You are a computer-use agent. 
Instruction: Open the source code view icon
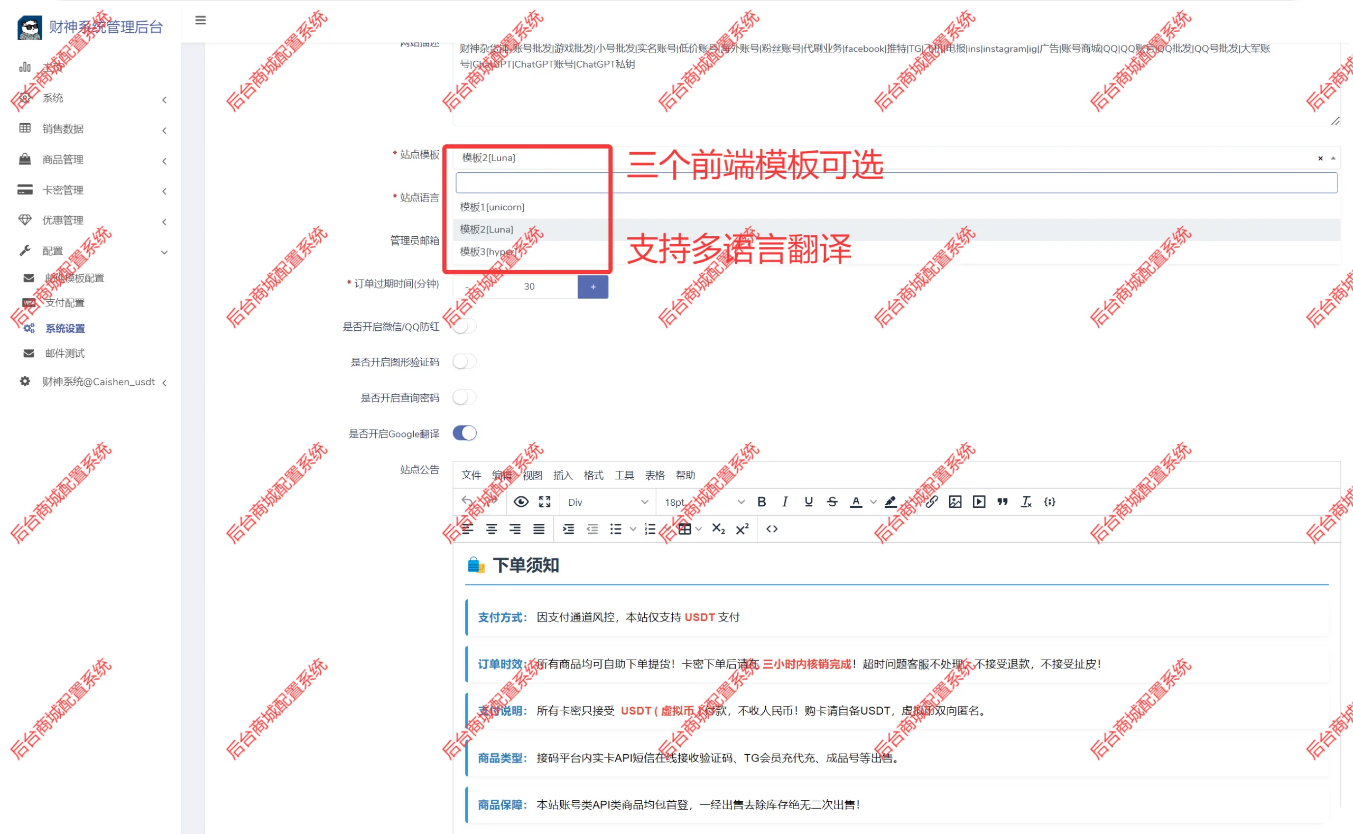coord(772,529)
